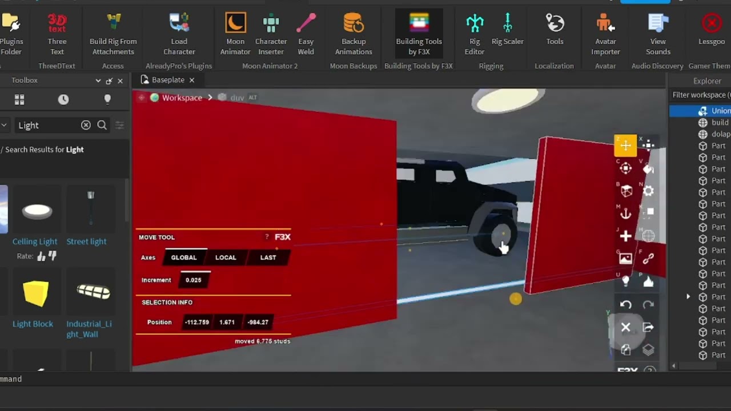Open the Plugins Folder

(x=11, y=34)
